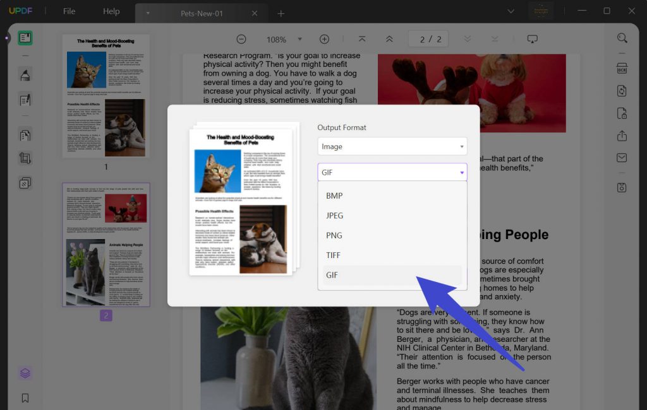Viewport: 647px width, 410px height.
Task: Click the purple layers icon
Action: tap(25, 373)
